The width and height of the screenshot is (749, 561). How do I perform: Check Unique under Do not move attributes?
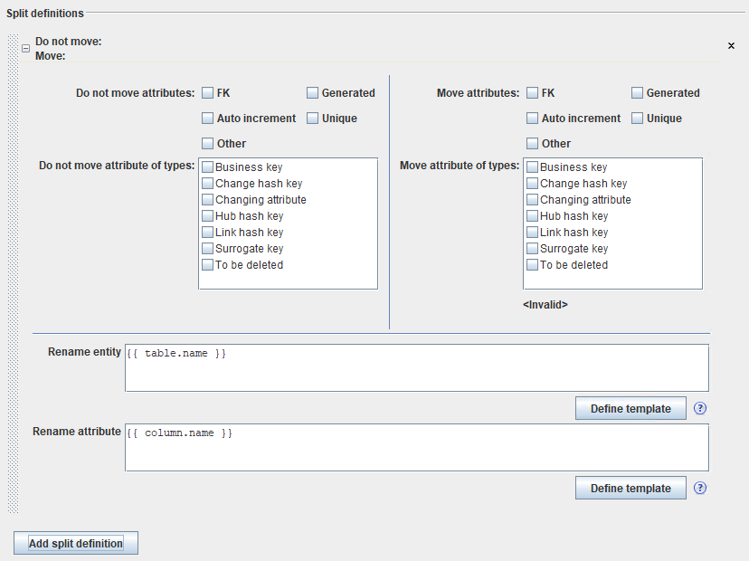click(x=313, y=118)
